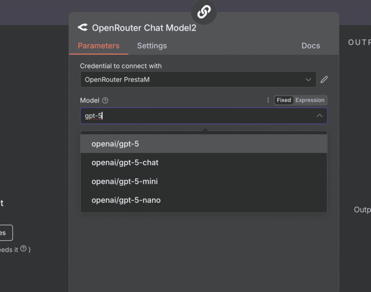The image size is (371, 292).
Task: Click the Model field label
Action: 89,101
